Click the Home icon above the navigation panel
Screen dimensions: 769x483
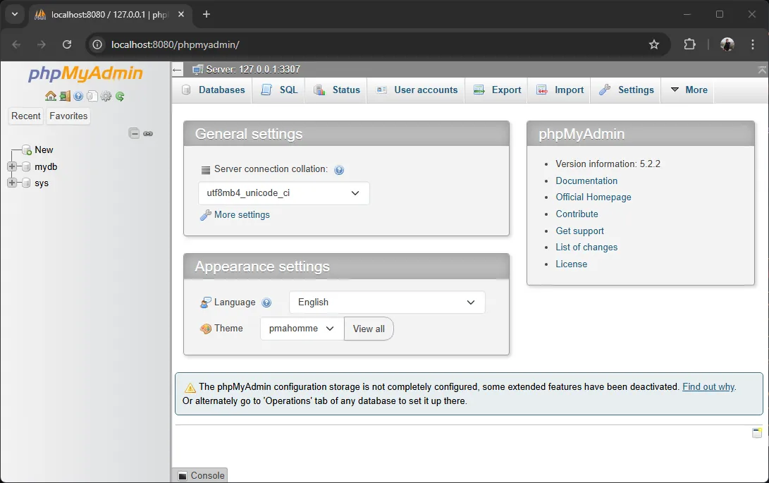(x=51, y=96)
